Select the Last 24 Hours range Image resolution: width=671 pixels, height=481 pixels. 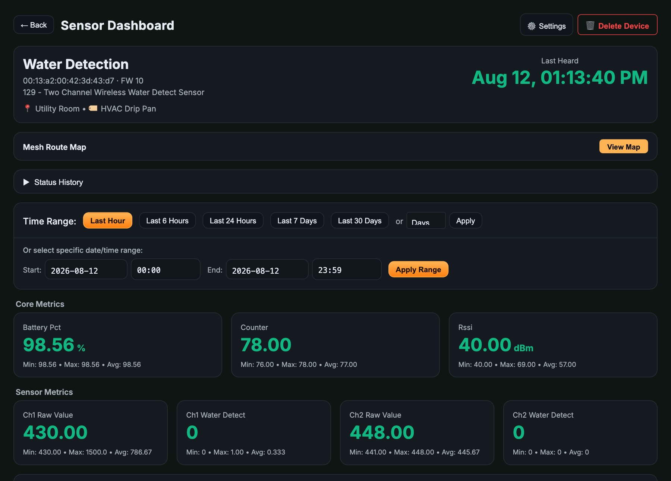(233, 221)
